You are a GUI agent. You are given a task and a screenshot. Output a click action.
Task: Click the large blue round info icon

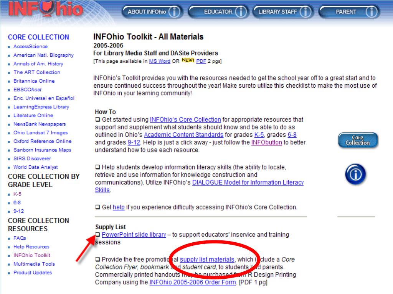(355, 174)
